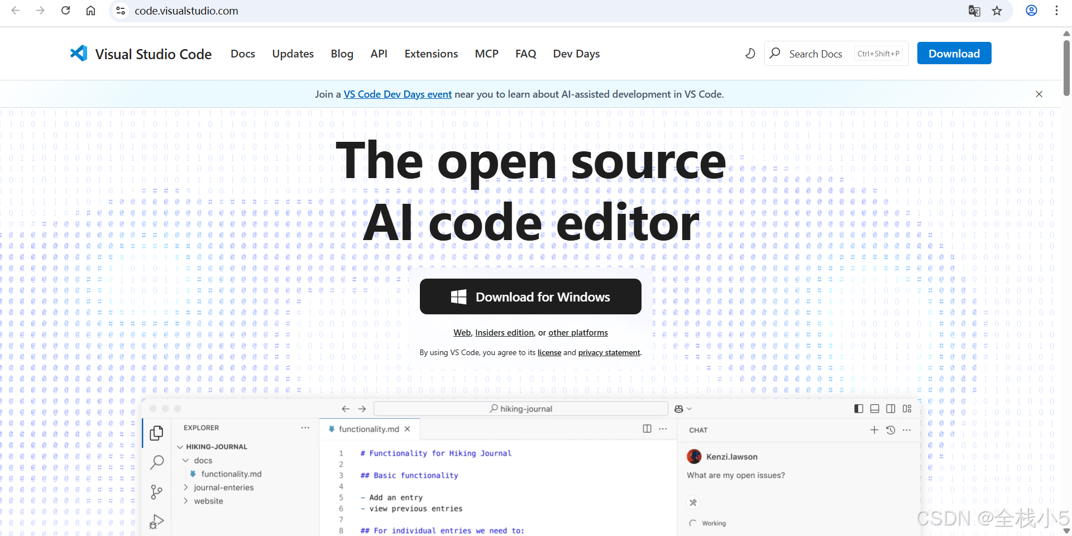The image size is (1072, 536).
Task: Toggle the bottom panel layout icon
Action: click(875, 409)
